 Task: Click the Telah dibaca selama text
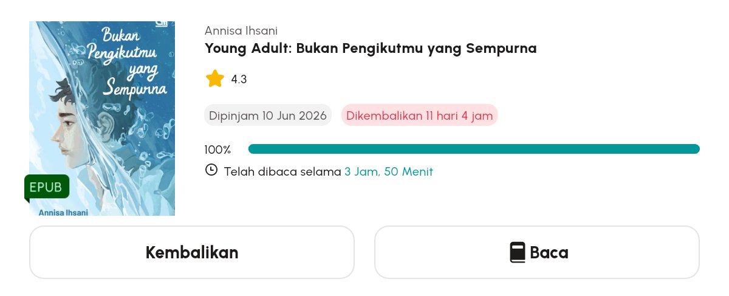(x=282, y=172)
